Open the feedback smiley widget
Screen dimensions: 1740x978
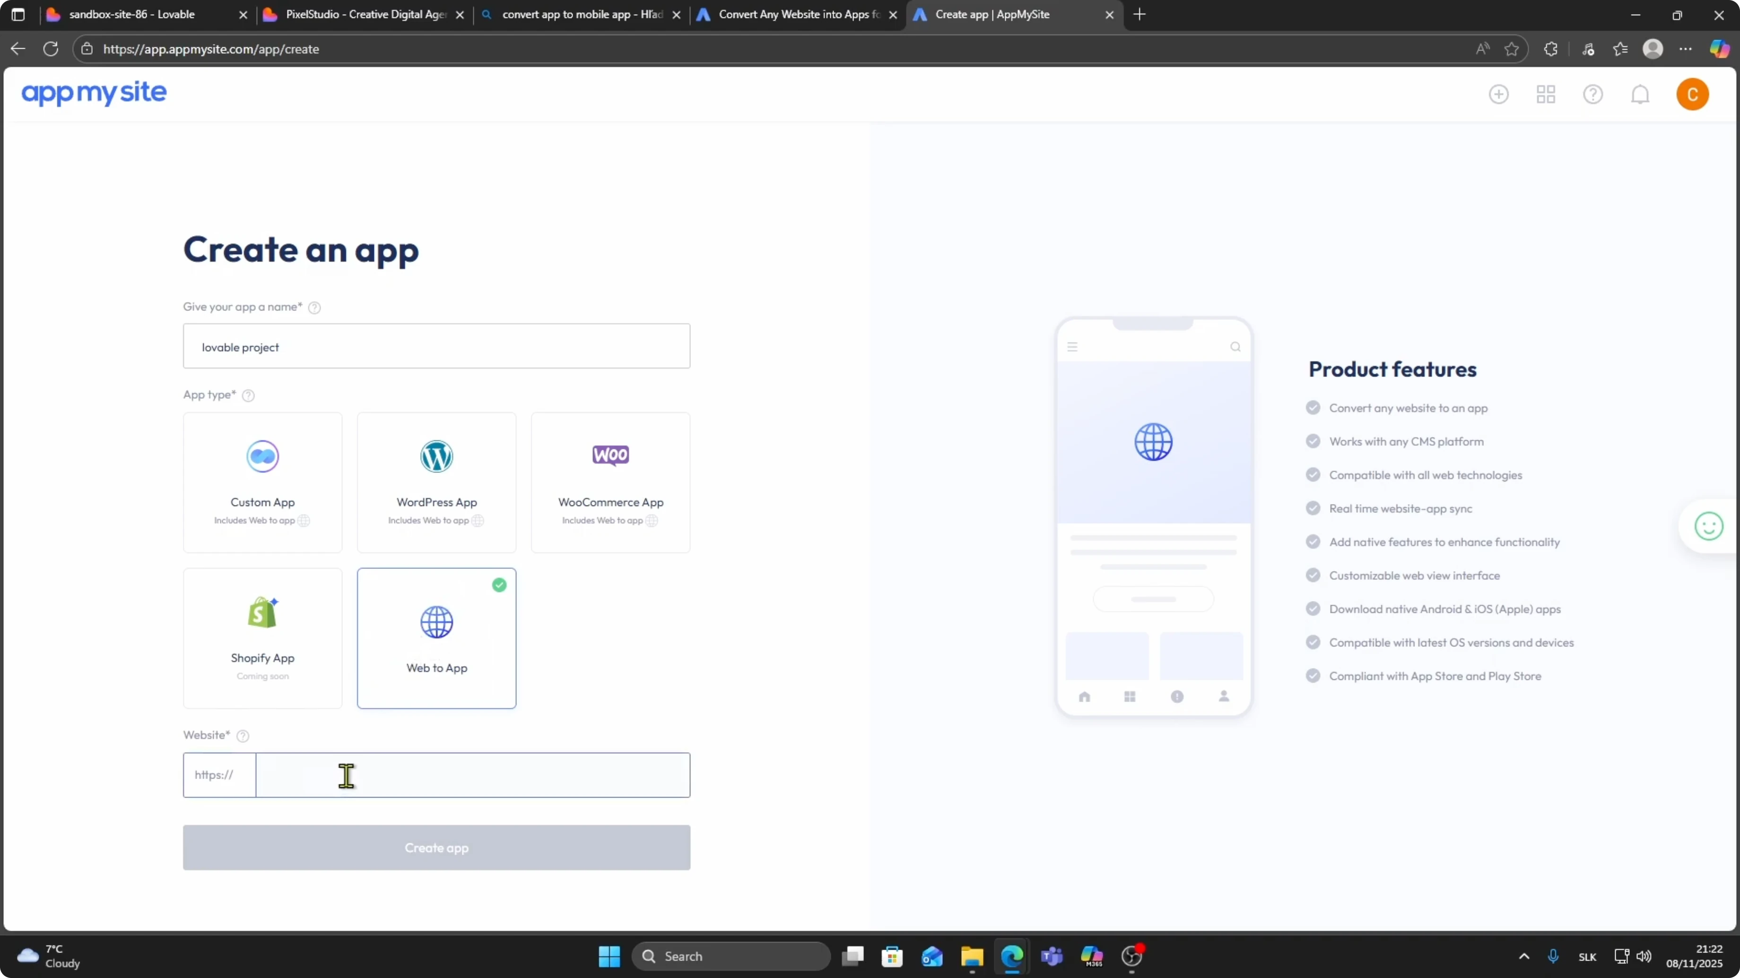(x=1709, y=526)
